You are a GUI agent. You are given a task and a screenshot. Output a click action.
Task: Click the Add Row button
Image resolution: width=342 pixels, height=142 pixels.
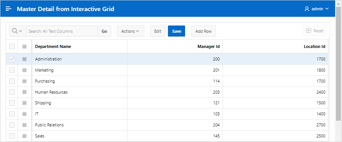203,31
